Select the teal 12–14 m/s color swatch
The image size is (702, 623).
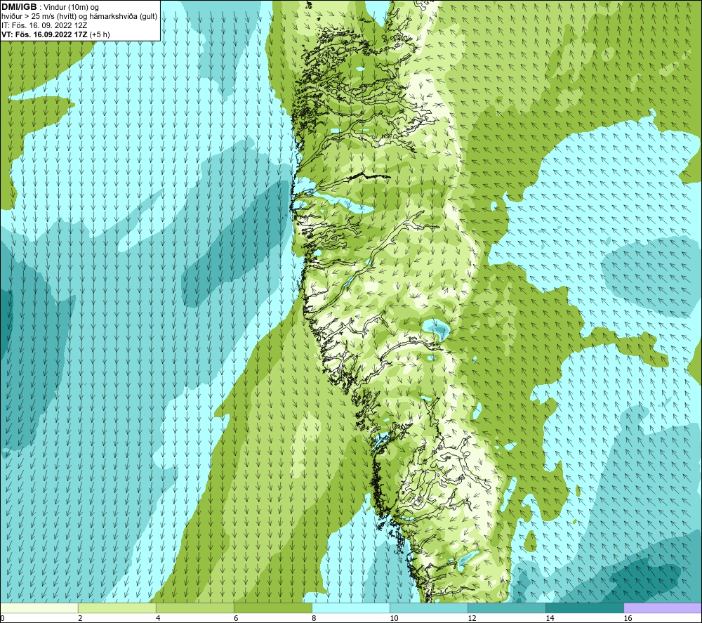(x=506, y=608)
